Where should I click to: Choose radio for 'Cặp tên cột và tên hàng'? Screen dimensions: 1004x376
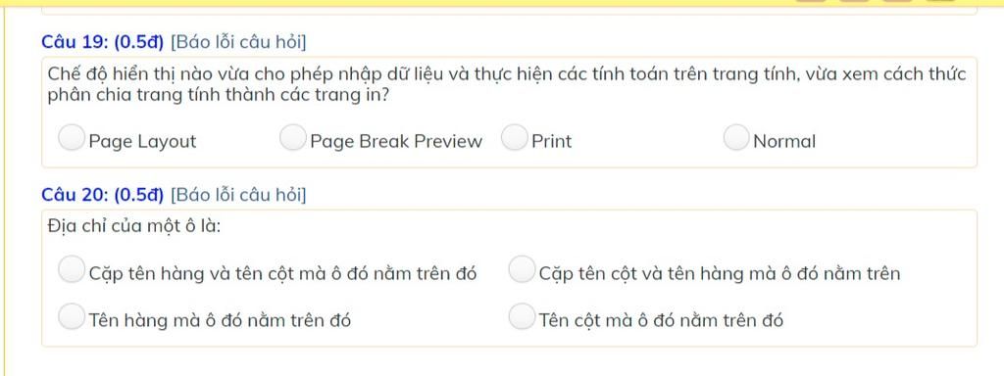(522, 268)
